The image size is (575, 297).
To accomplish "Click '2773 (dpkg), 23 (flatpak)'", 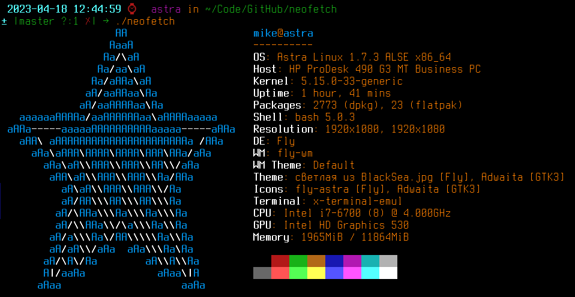I will 388,105.
